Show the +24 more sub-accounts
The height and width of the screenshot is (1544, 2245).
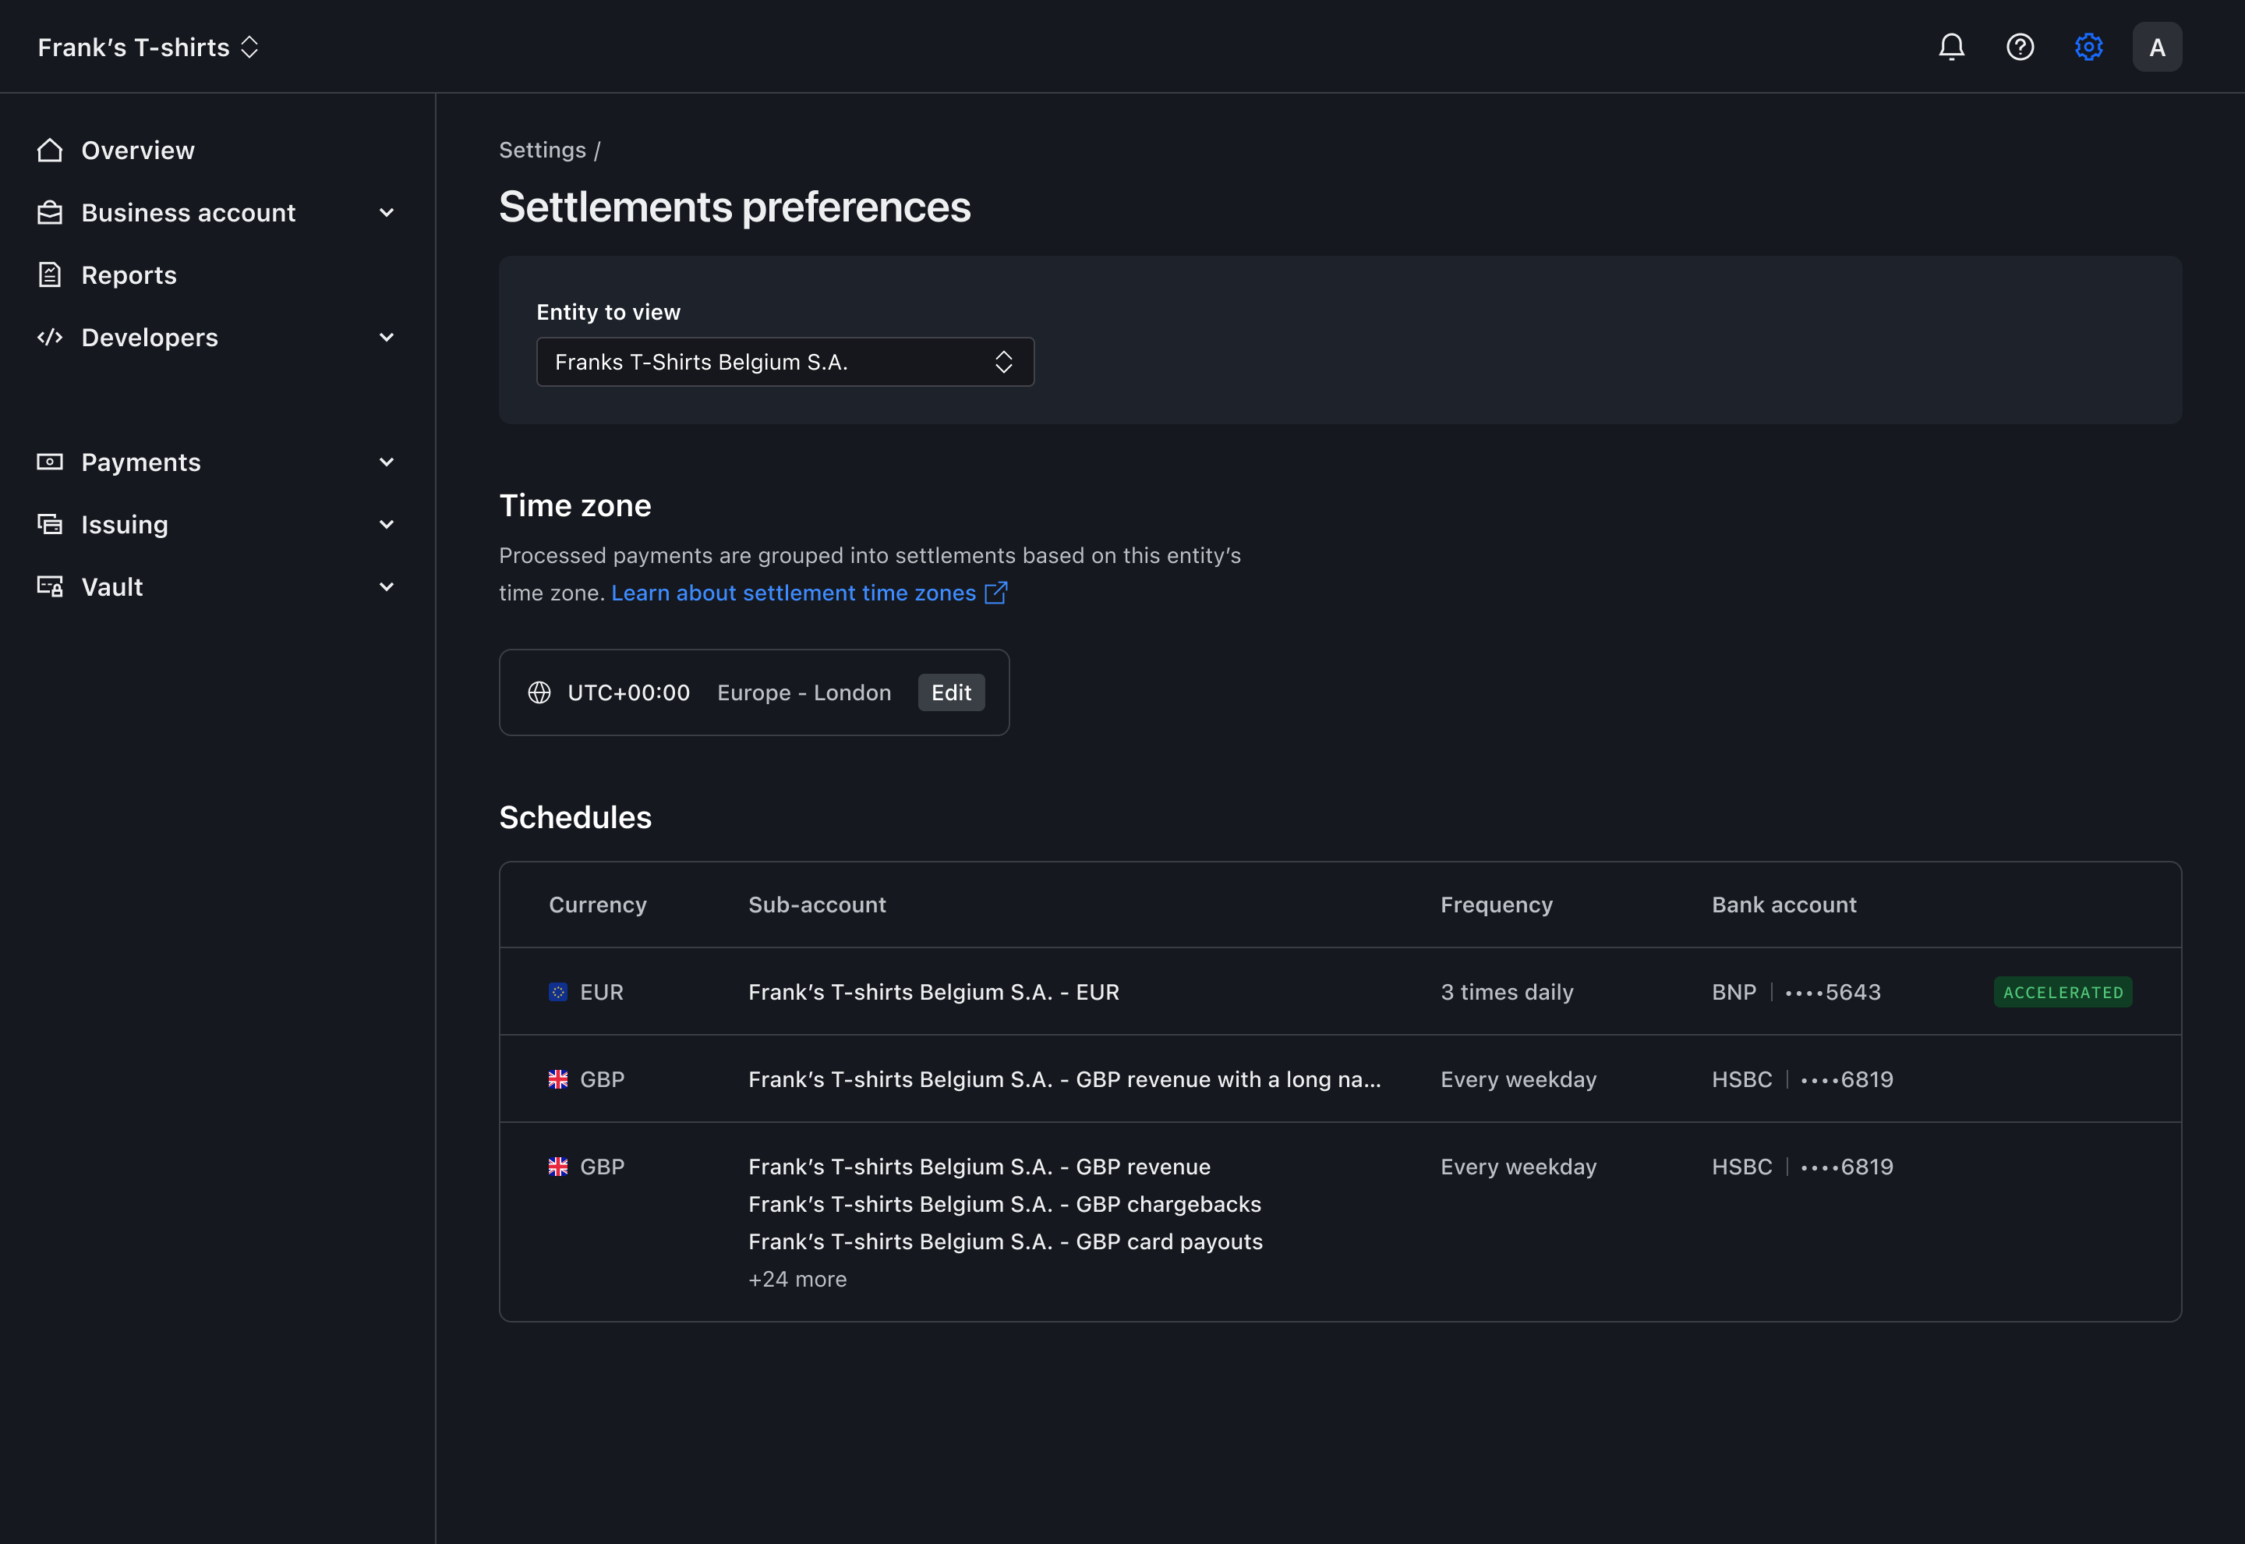pos(797,1279)
